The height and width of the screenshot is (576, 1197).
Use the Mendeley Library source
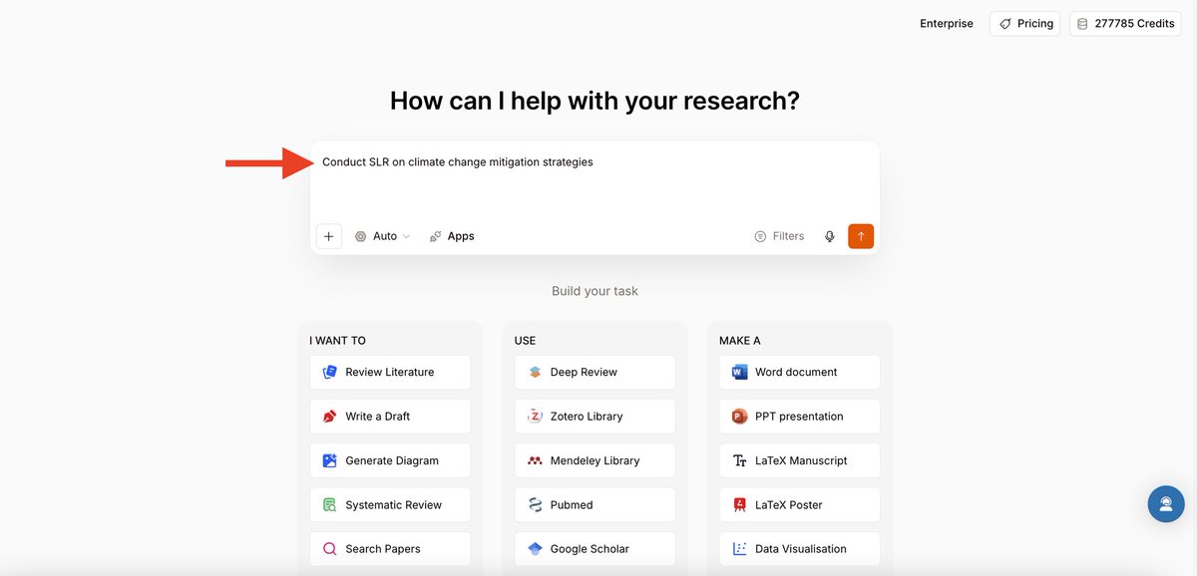tap(595, 460)
